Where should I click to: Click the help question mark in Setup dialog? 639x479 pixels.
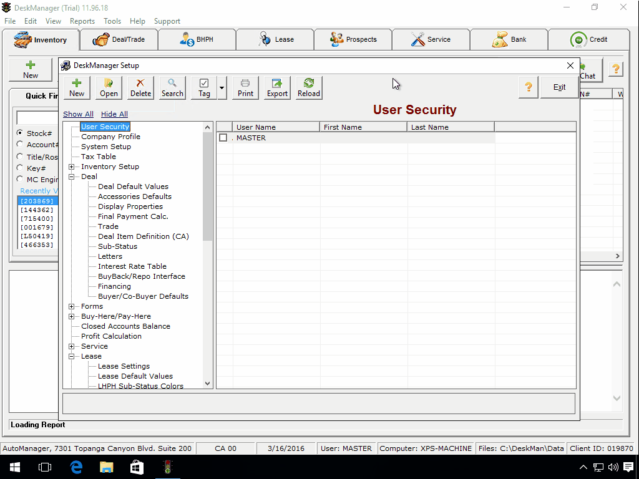529,87
